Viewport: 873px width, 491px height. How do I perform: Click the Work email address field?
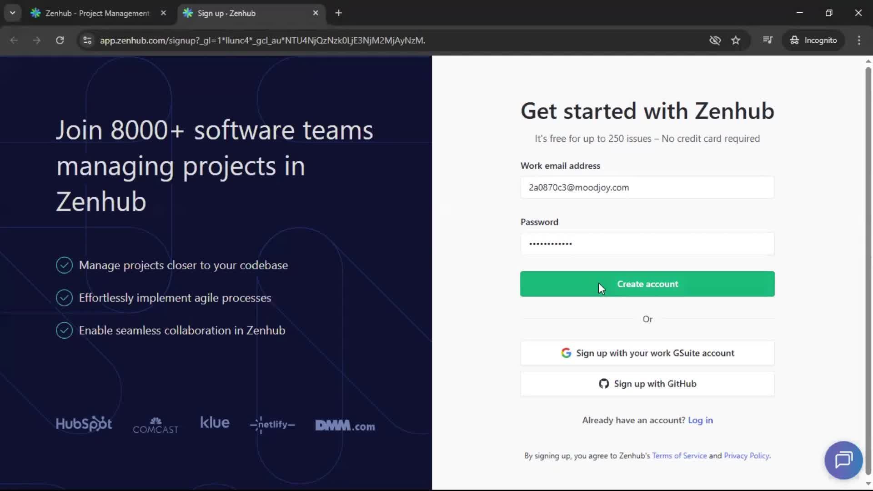click(x=647, y=187)
